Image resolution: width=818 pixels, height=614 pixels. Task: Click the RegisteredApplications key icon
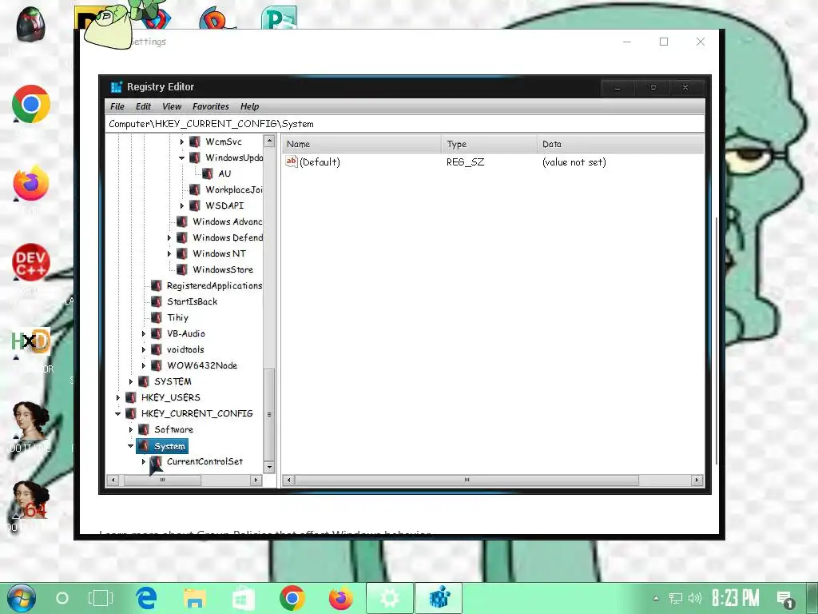[x=156, y=285]
